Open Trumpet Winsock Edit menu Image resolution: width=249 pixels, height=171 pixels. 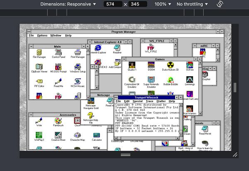127,101
